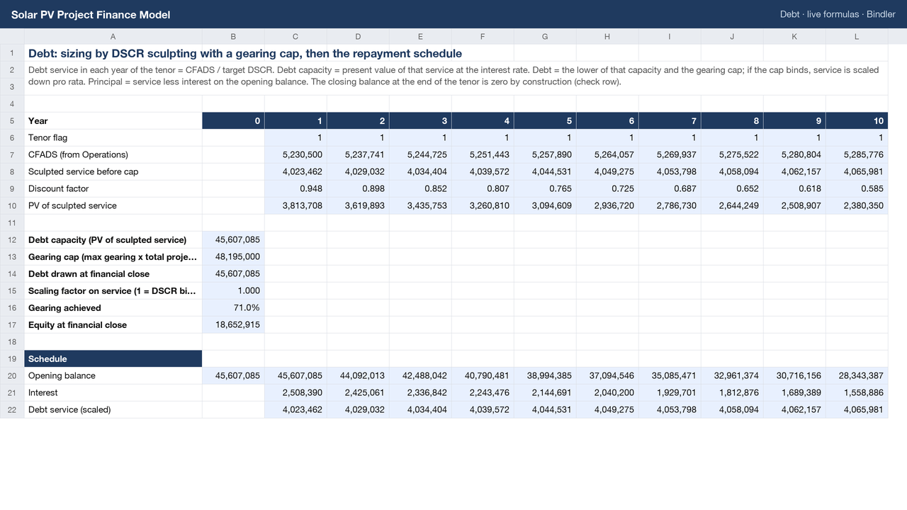Select column L header
This screenshot has width=907, height=510.
857,36
